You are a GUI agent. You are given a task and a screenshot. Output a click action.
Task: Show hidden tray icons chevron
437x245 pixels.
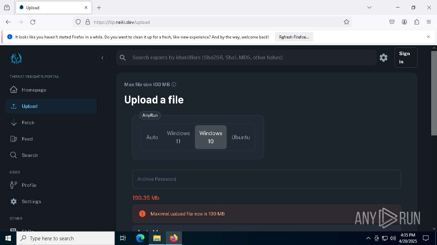[x=368, y=238]
